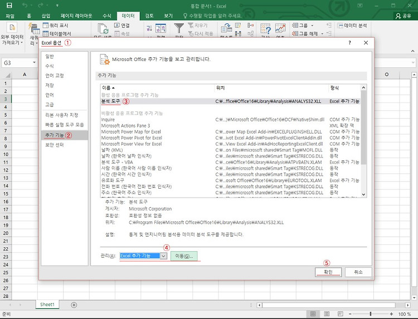Click the refresh all documents icon

coord(103,29)
